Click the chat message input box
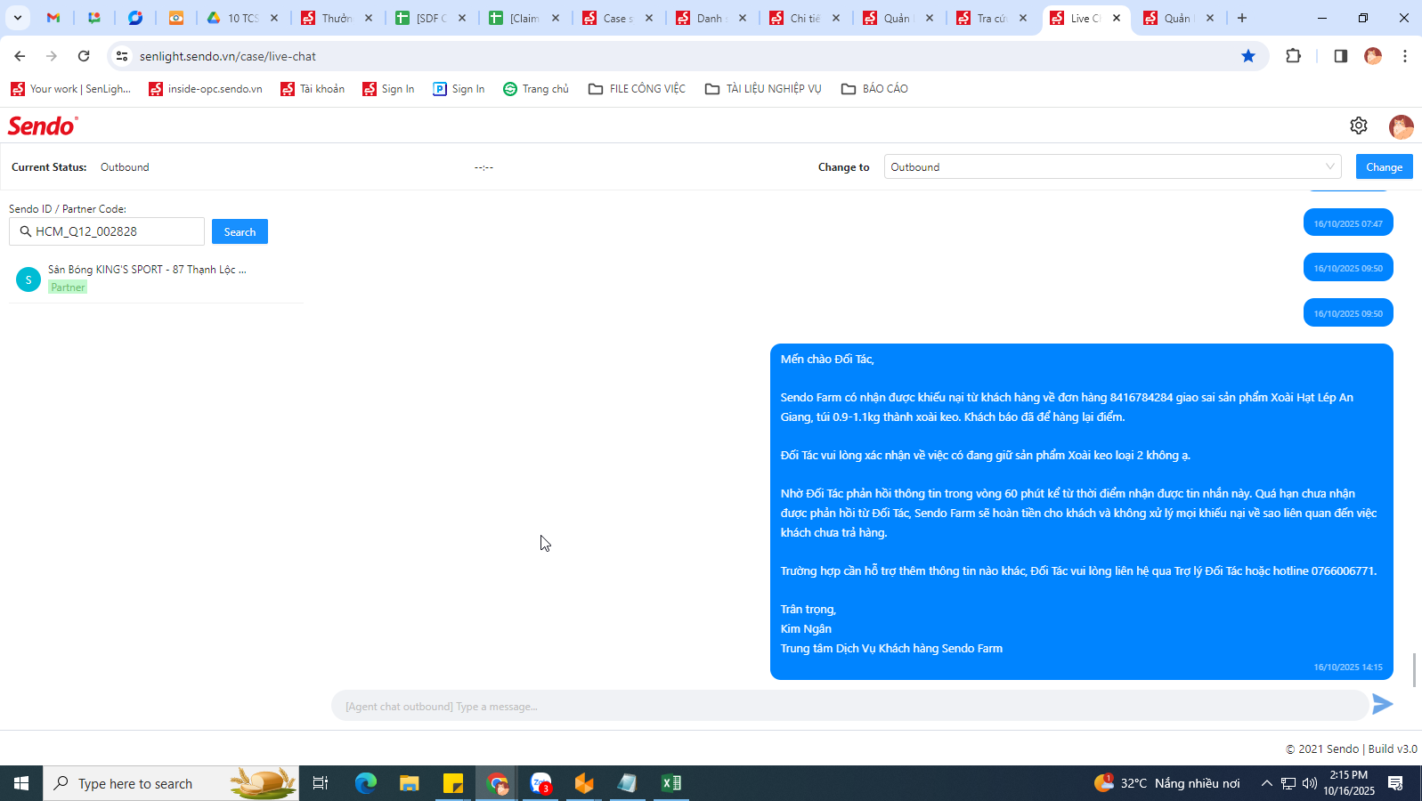Screen dimensions: 1422x801 [x=849, y=706]
